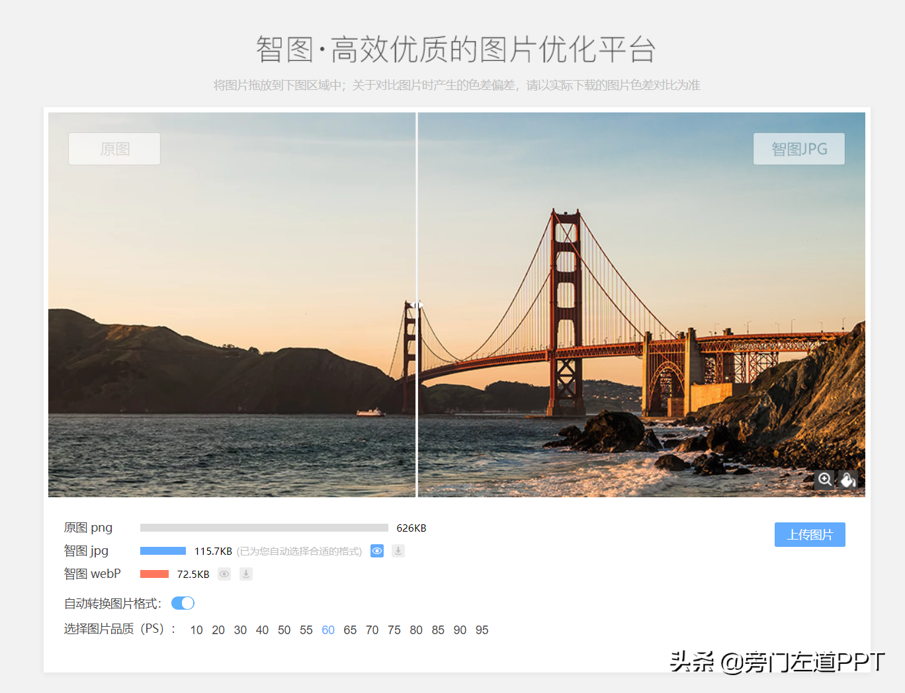The width and height of the screenshot is (905, 693).
Task: Set image quality to 50
Action: (284, 630)
